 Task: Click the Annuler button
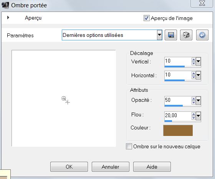tap(111, 167)
